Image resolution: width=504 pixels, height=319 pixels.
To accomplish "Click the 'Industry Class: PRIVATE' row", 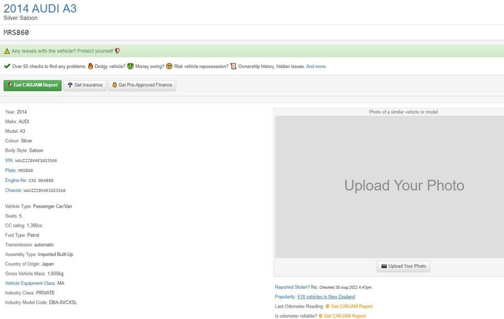I will 30,293.
